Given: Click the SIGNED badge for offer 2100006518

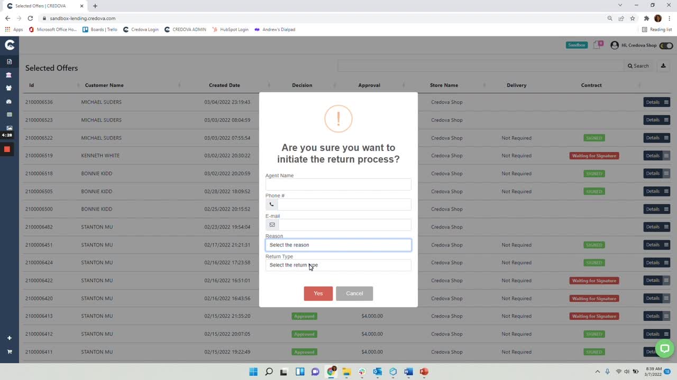Looking at the screenshot, I should coord(594,174).
